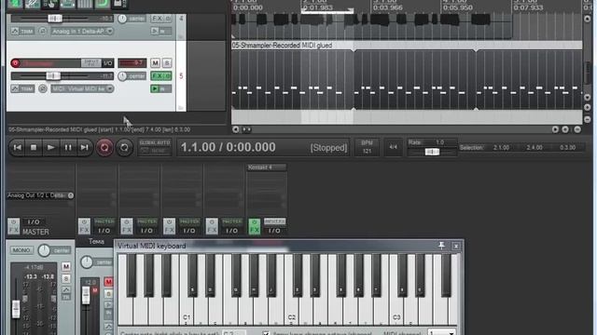Click the selection length field 0.3.00

pyautogui.click(x=568, y=147)
